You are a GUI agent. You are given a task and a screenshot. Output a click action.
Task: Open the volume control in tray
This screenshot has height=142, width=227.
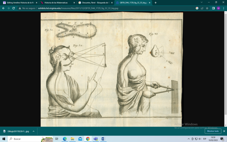pos(200,139)
